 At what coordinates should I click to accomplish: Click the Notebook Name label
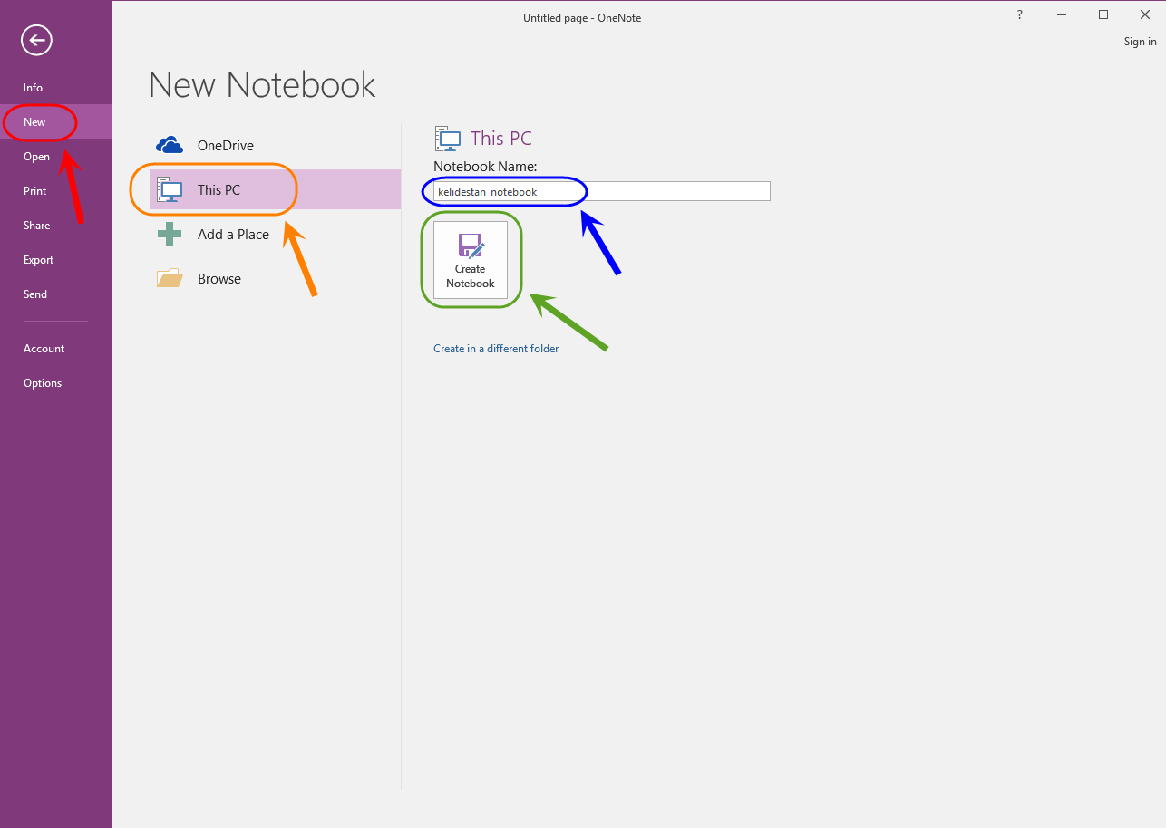[485, 167]
